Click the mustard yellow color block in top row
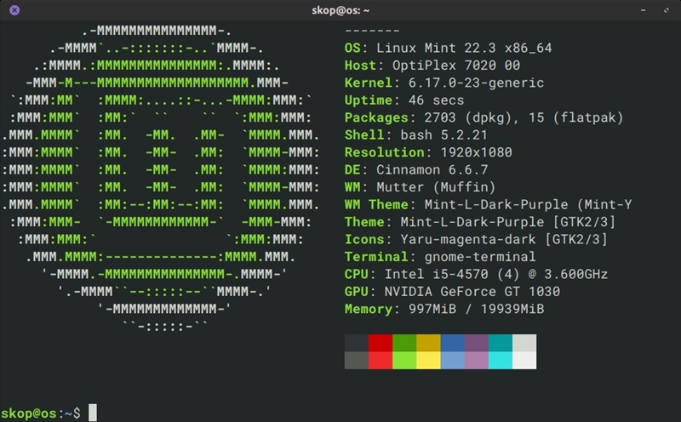The image size is (681, 422). coord(428,343)
